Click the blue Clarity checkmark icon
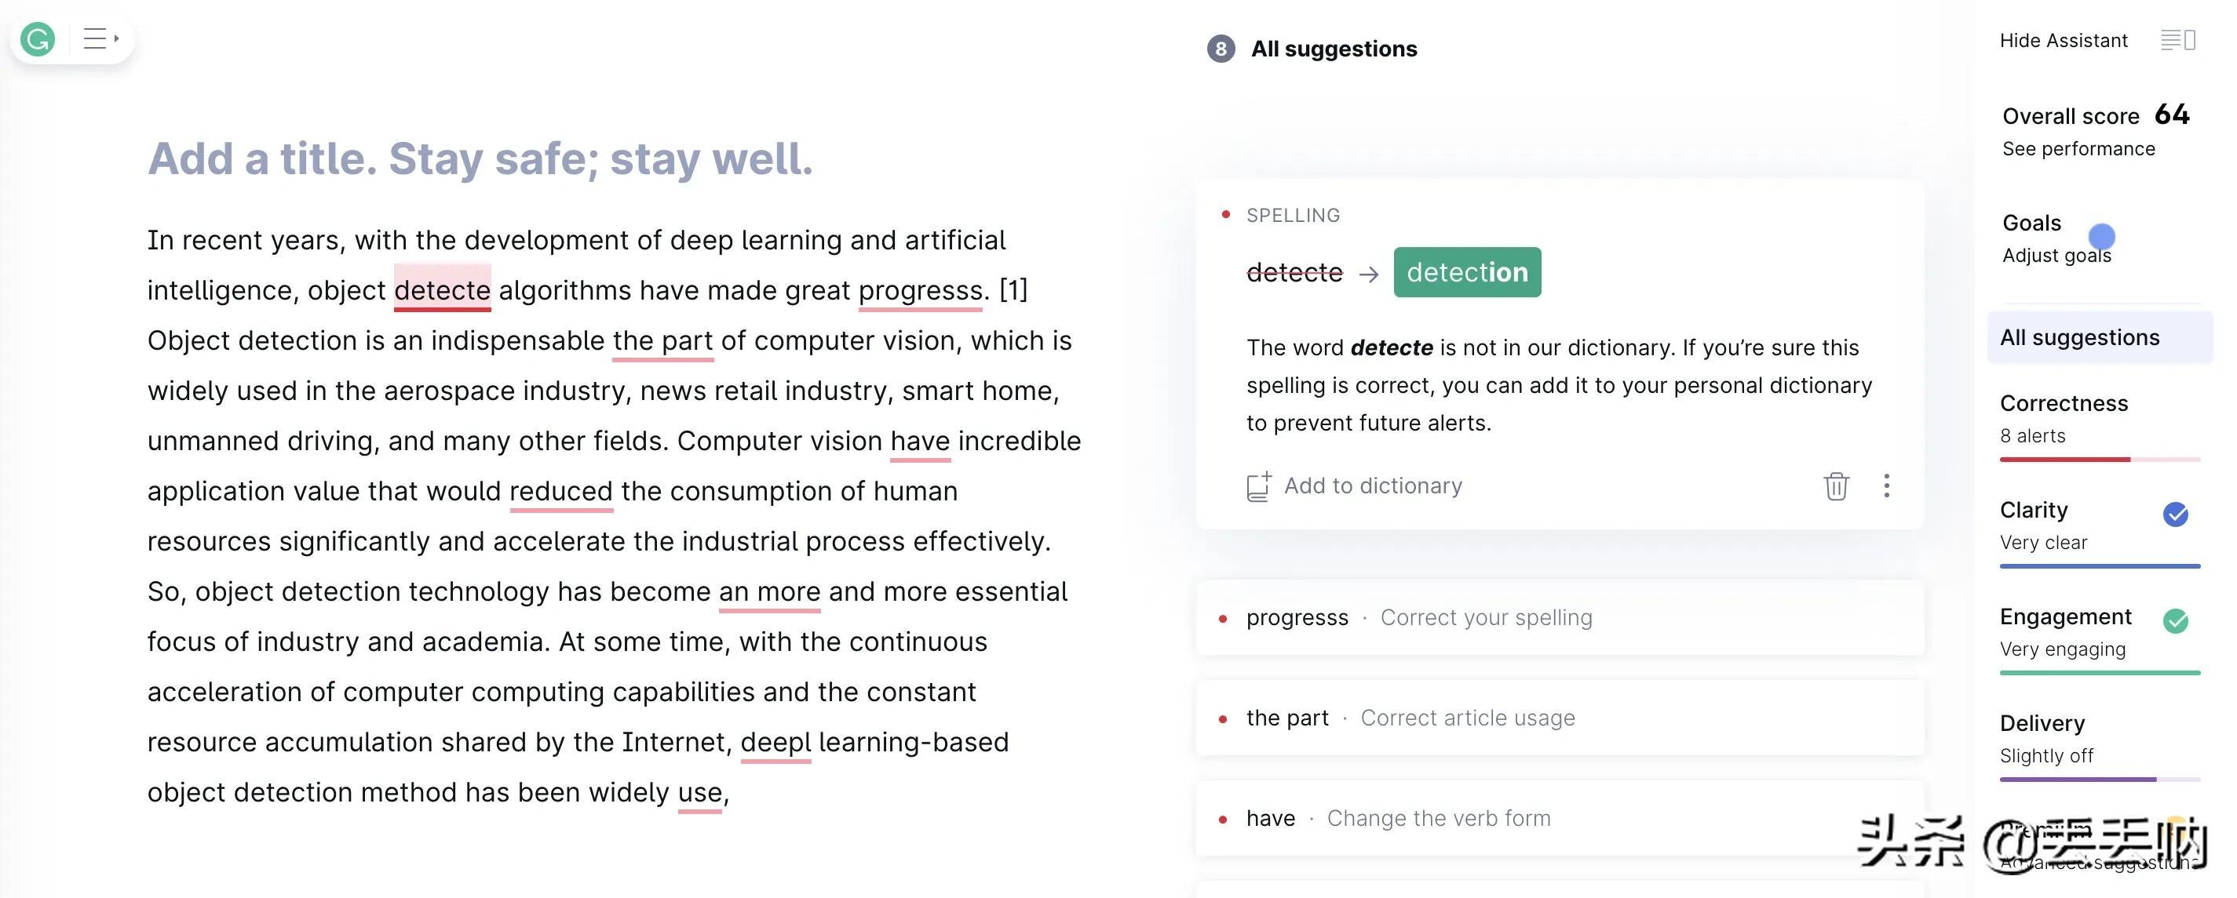This screenshot has height=898, width=2237. click(x=2175, y=514)
